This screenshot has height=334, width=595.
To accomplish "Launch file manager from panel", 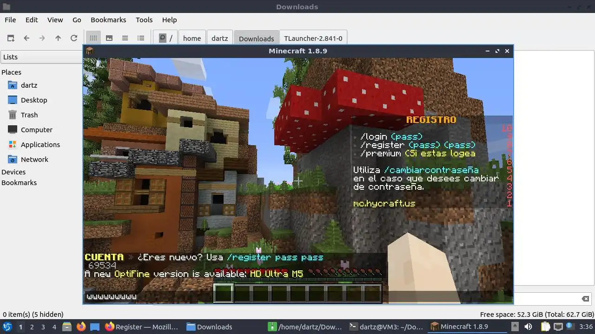I will coord(67,327).
